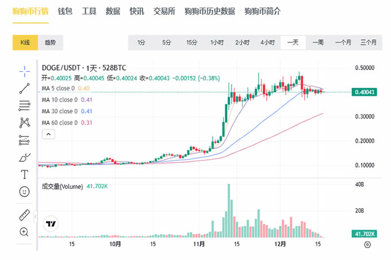Click the current price label 0.40043
391x260 pixels.
365,92
